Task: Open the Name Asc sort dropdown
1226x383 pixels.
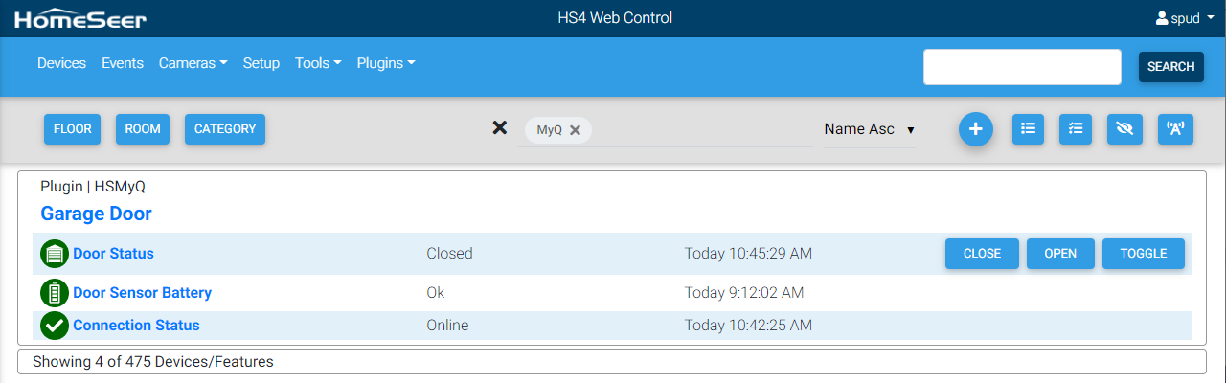Action: [869, 129]
